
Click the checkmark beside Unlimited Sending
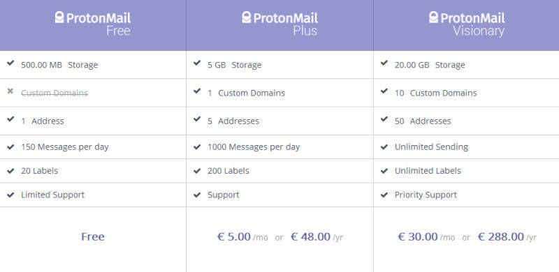point(384,147)
